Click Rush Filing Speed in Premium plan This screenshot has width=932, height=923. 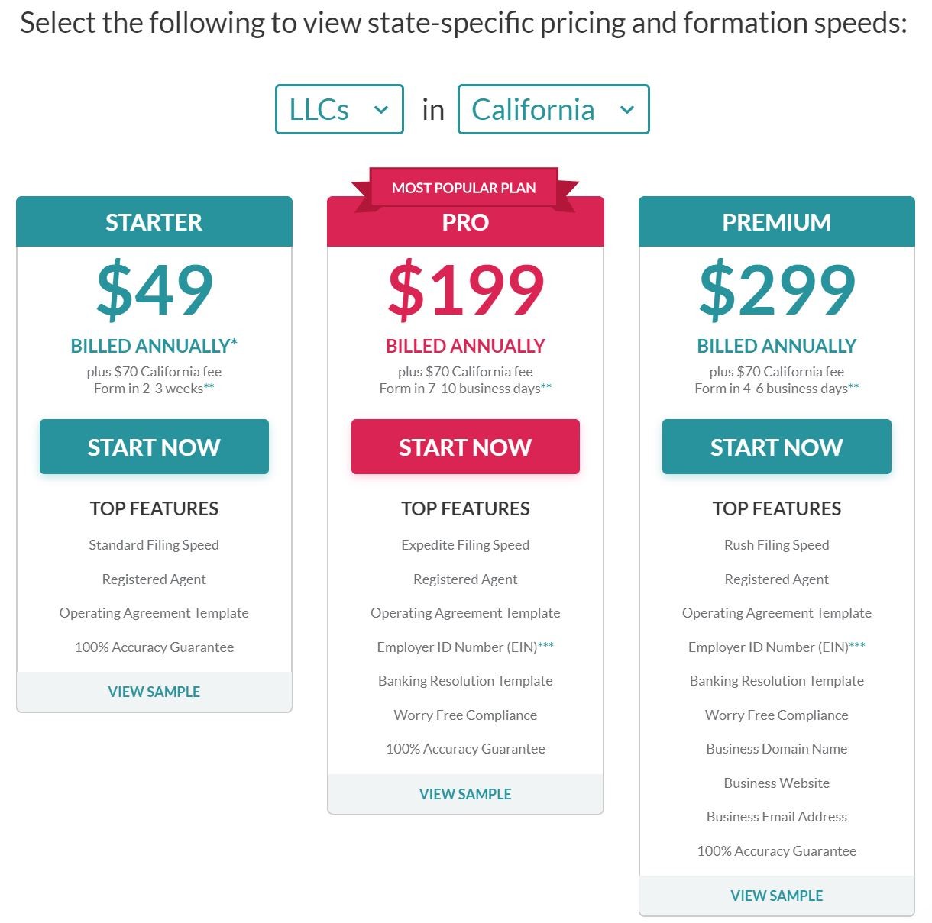coord(776,545)
